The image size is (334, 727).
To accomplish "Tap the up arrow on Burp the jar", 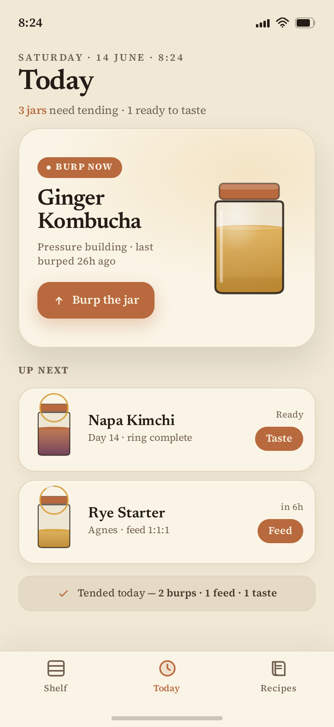I will pos(59,301).
